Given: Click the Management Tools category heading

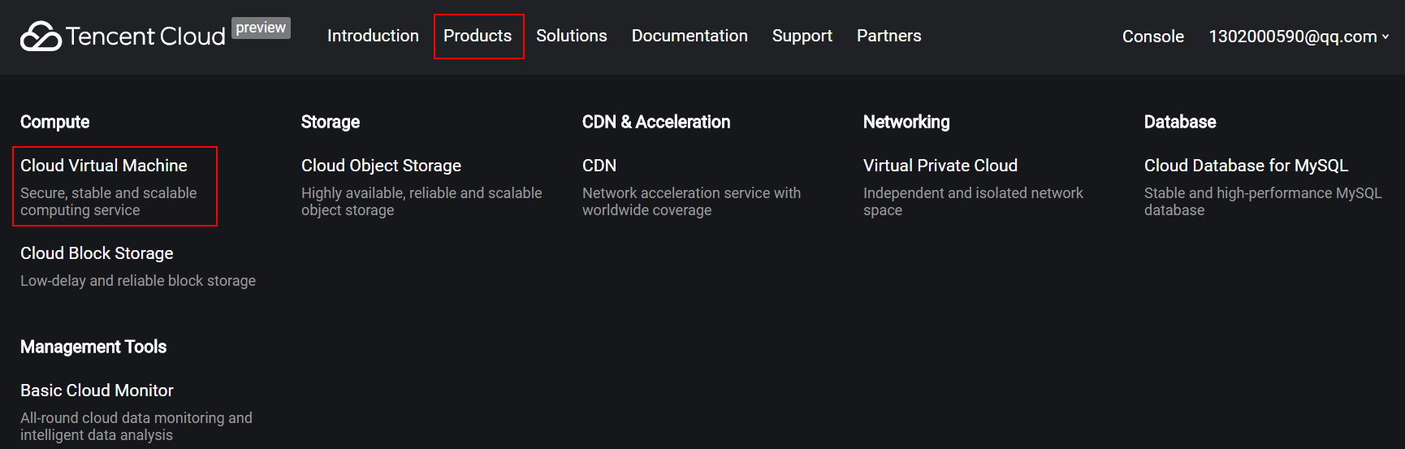Looking at the screenshot, I should [x=93, y=347].
